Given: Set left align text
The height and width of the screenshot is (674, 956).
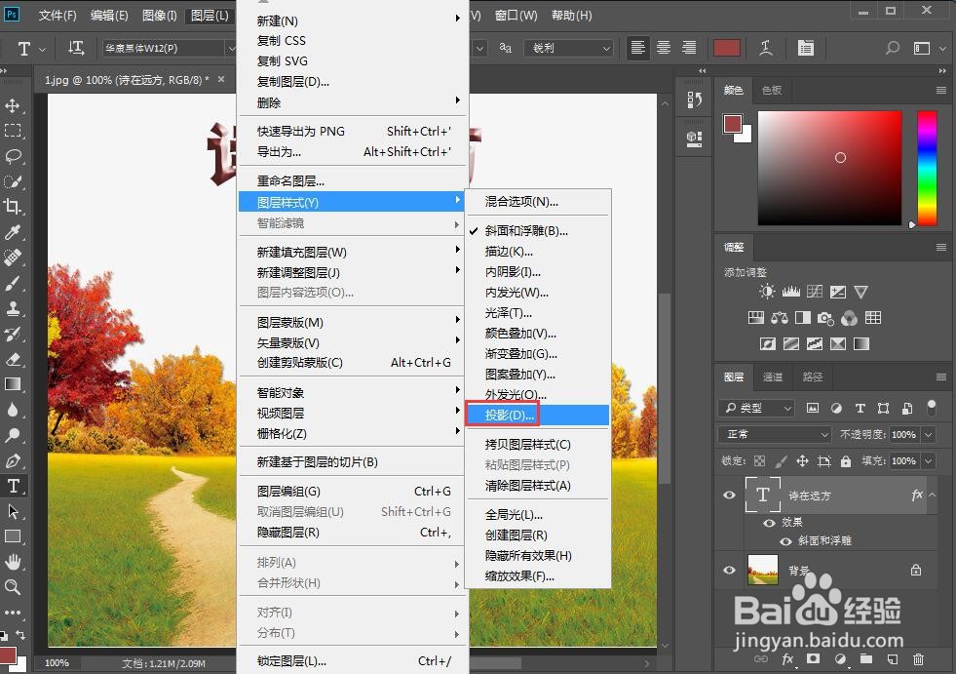Looking at the screenshot, I should click(637, 48).
